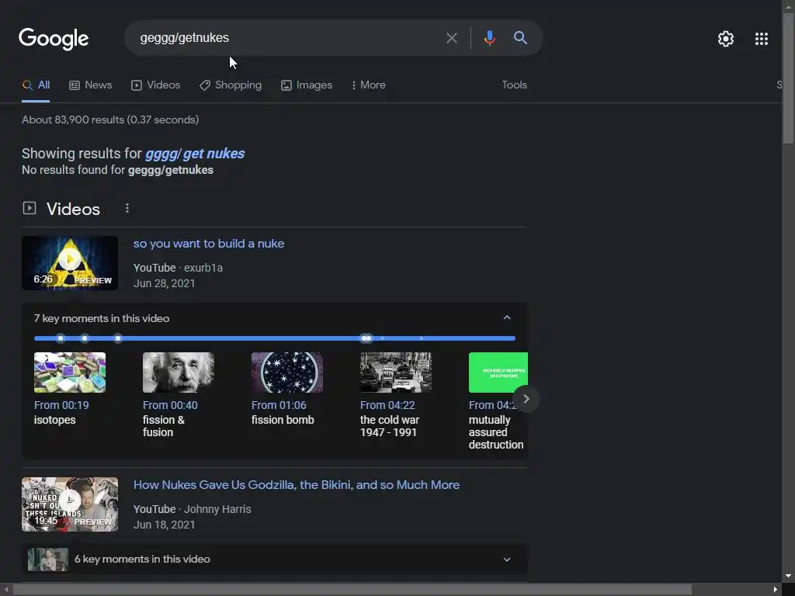Open the cold war 1947 - 1991 thumbnail
The width and height of the screenshot is (795, 596).
tap(395, 372)
